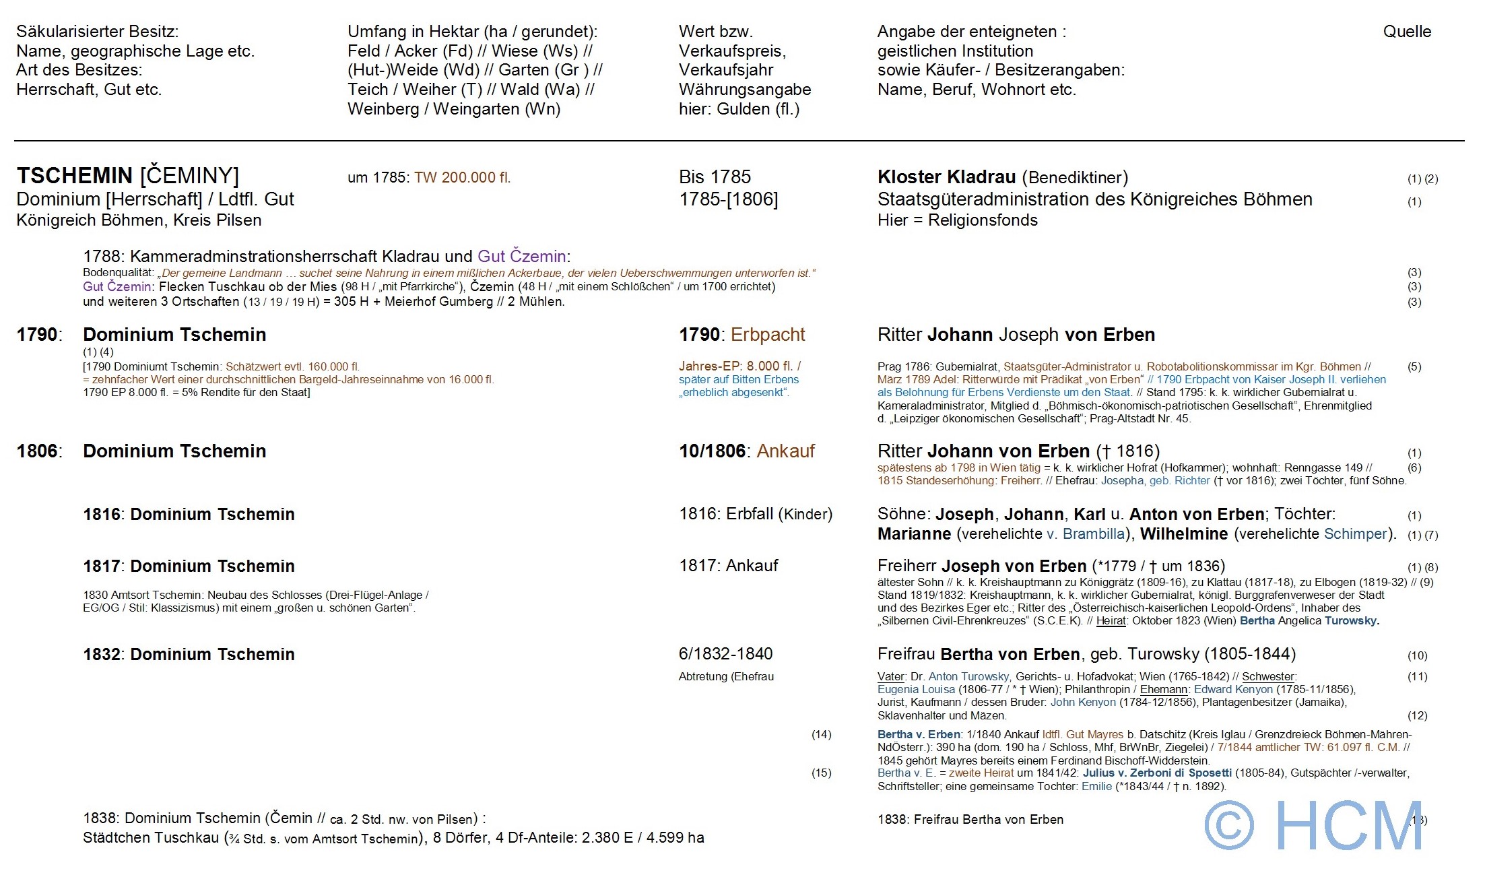The width and height of the screenshot is (1485, 877).
Task: Click source reference number (12)
Action: point(1417,716)
